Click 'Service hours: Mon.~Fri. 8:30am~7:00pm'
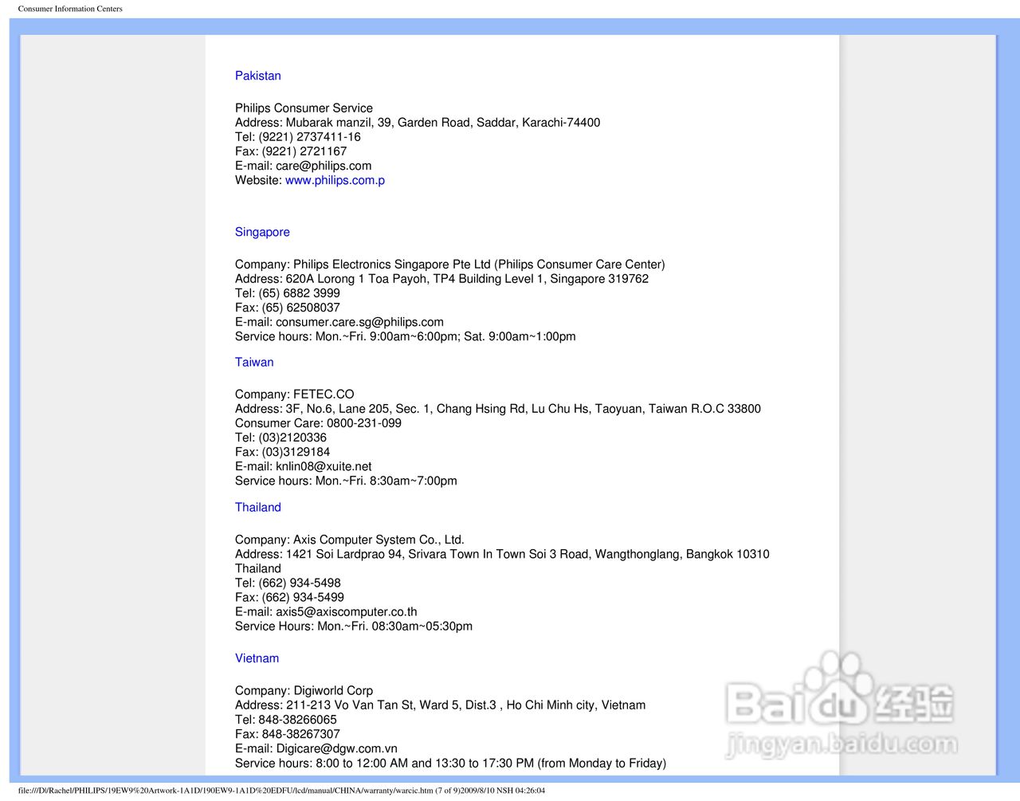This screenshot has width=1020, height=801. click(346, 481)
